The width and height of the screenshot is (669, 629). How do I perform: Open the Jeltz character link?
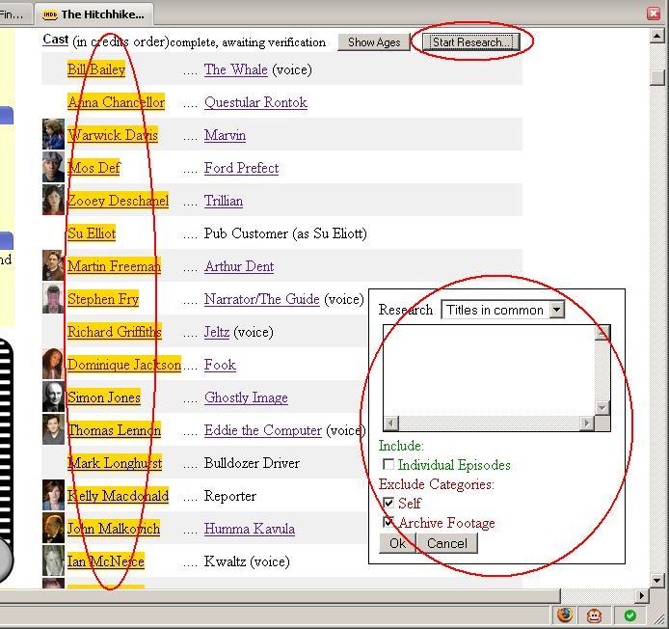coord(217,332)
